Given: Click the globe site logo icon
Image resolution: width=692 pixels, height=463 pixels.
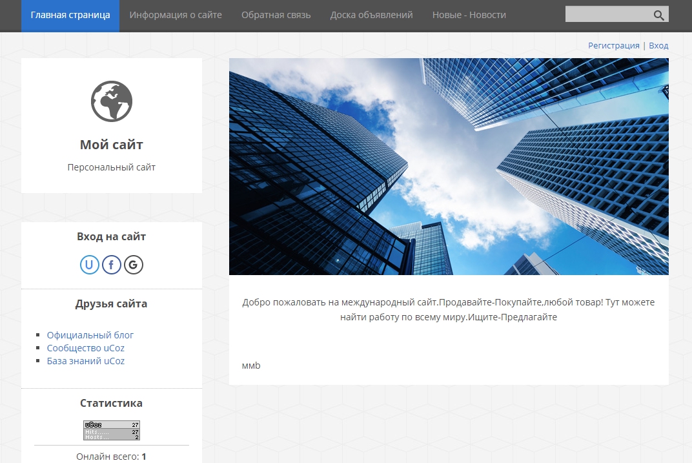Looking at the screenshot, I should pyautogui.click(x=112, y=101).
